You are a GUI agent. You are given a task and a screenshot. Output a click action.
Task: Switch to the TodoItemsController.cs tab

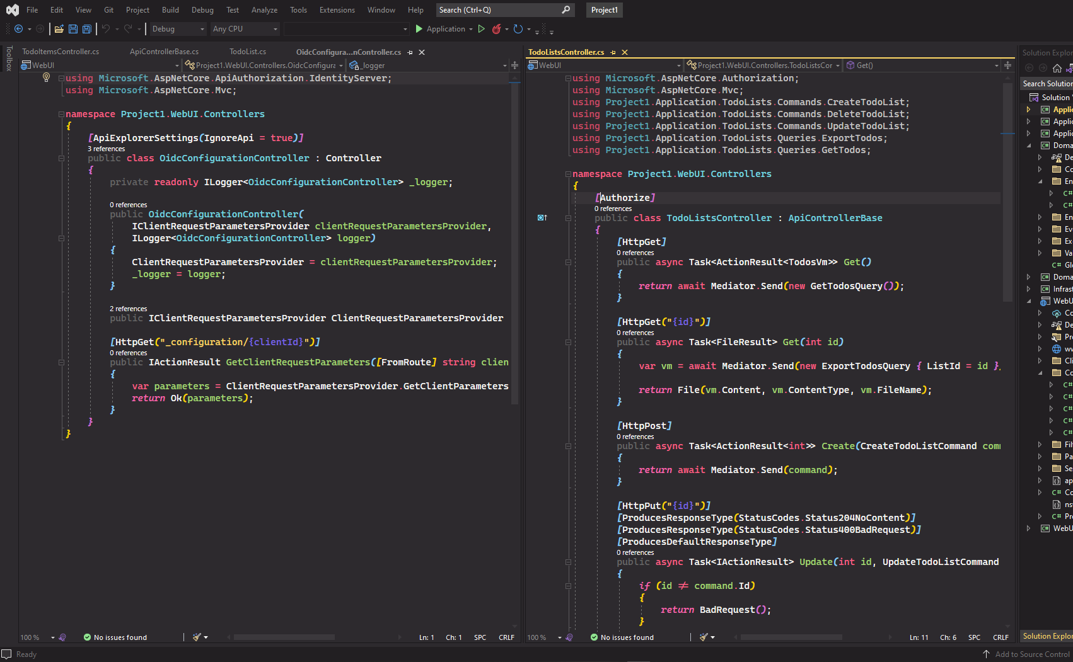point(61,52)
